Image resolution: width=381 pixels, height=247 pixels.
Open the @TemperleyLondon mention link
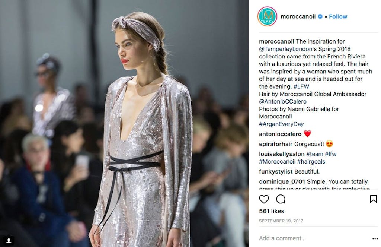(x=285, y=49)
